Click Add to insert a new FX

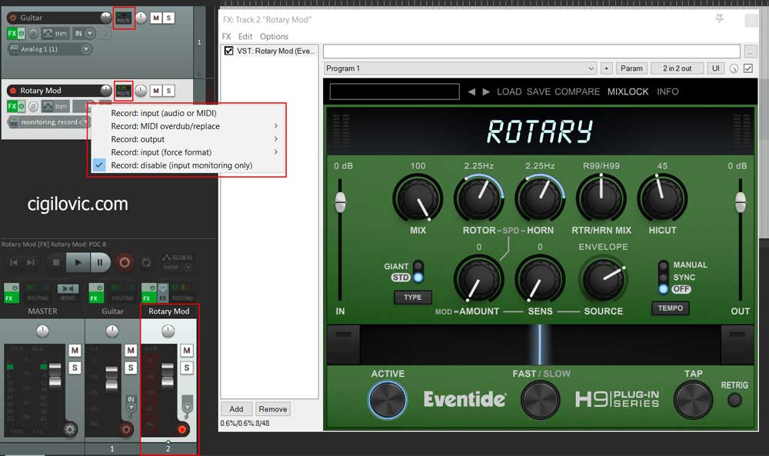coord(236,408)
